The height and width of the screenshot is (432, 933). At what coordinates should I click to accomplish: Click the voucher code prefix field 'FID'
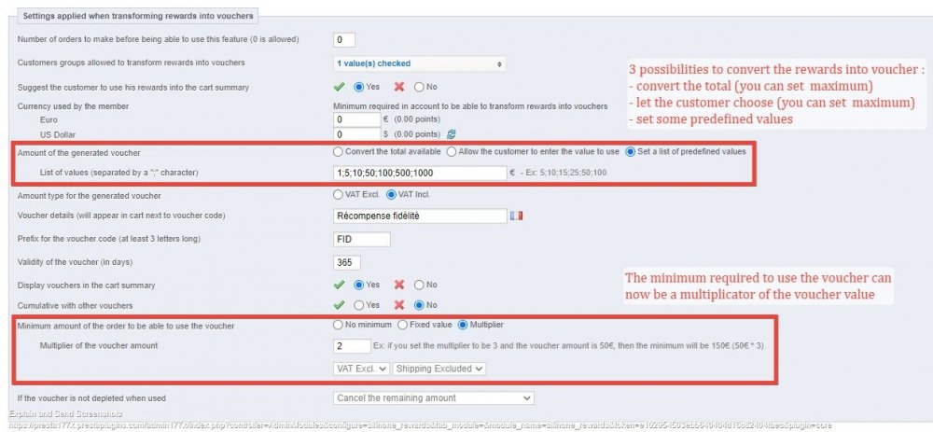click(x=362, y=239)
